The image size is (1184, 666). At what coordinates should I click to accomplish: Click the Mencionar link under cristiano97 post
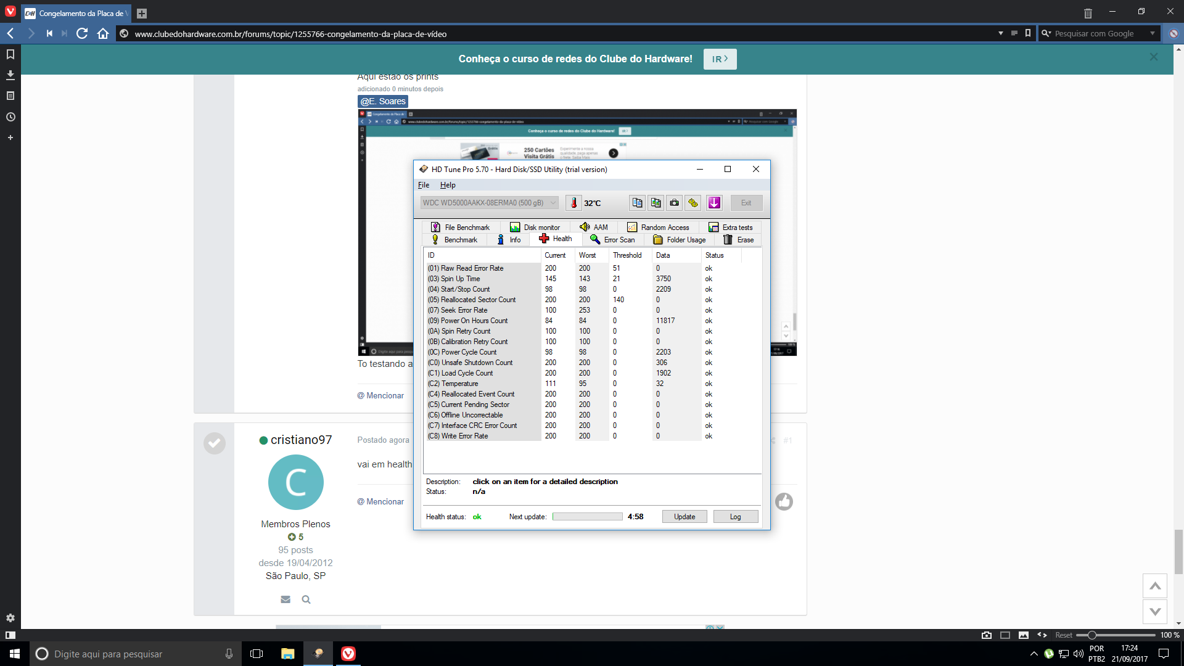380,502
